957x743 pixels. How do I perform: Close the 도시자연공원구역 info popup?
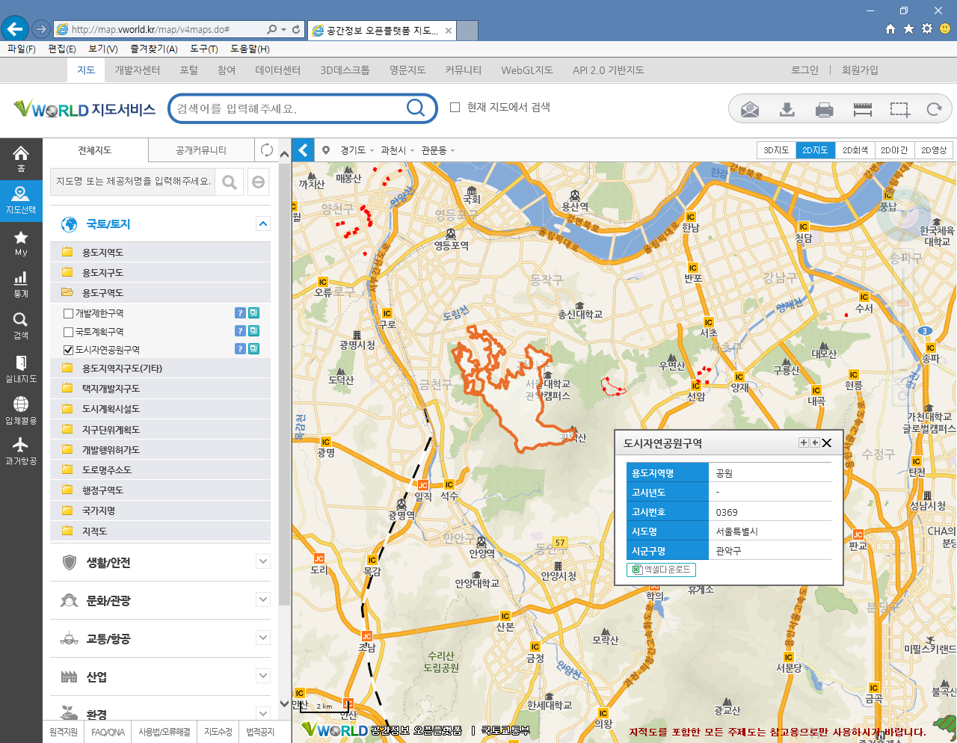[827, 443]
